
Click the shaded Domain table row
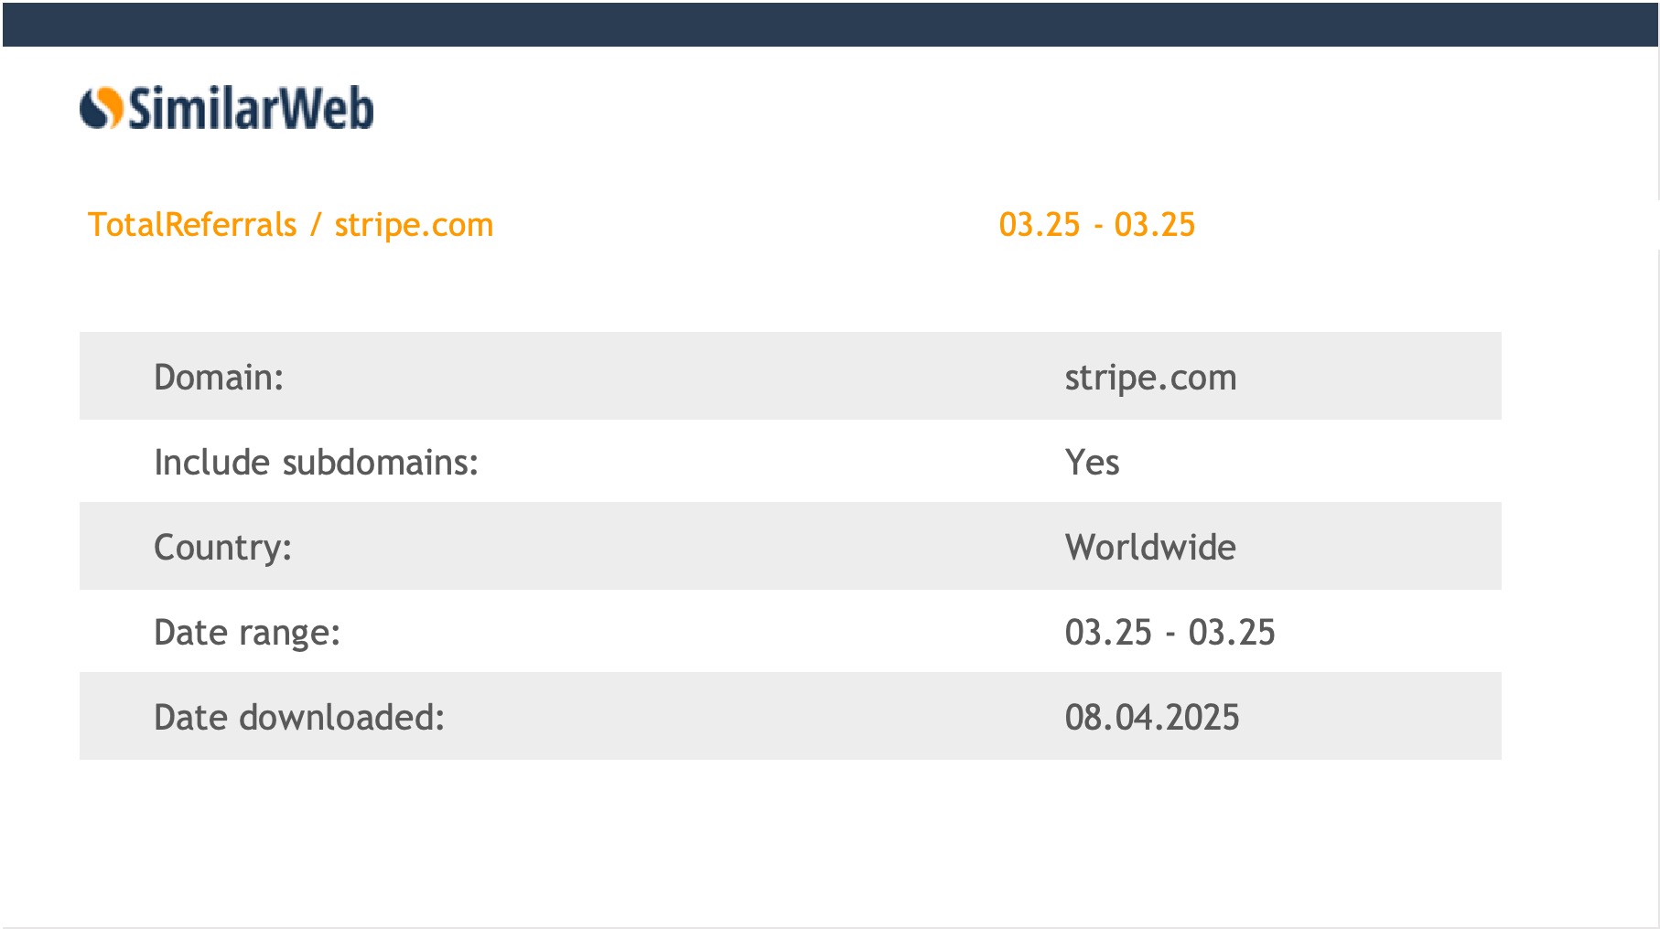click(791, 376)
